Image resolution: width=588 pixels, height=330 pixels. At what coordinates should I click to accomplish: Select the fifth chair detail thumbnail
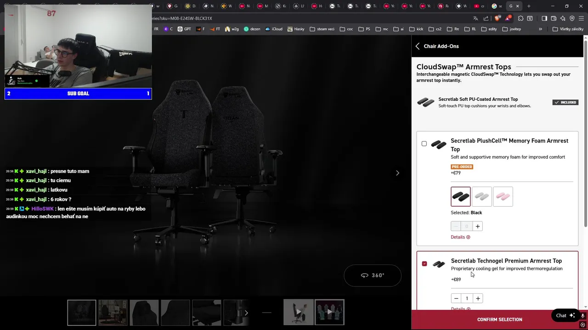point(207,313)
